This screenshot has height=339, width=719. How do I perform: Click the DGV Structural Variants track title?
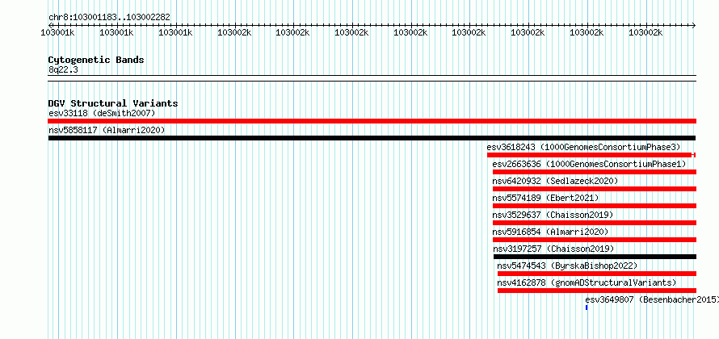pyautogui.click(x=113, y=103)
